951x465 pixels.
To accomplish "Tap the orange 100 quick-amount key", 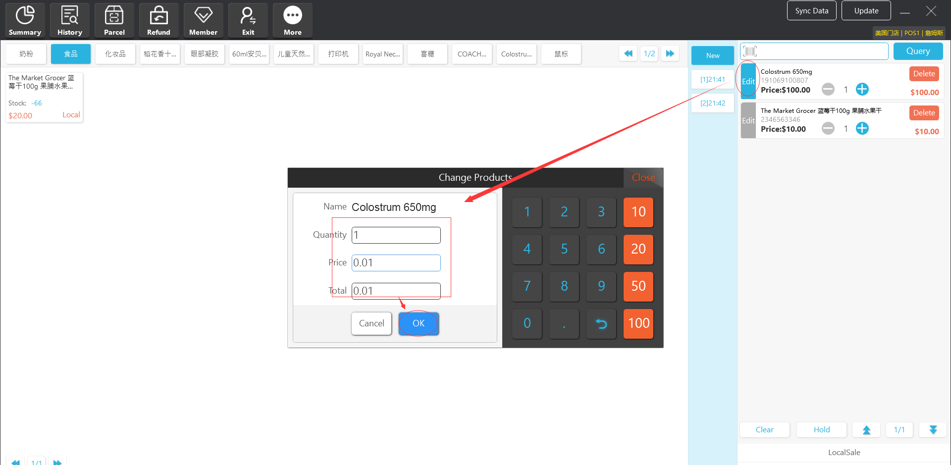I will click(638, 323).
